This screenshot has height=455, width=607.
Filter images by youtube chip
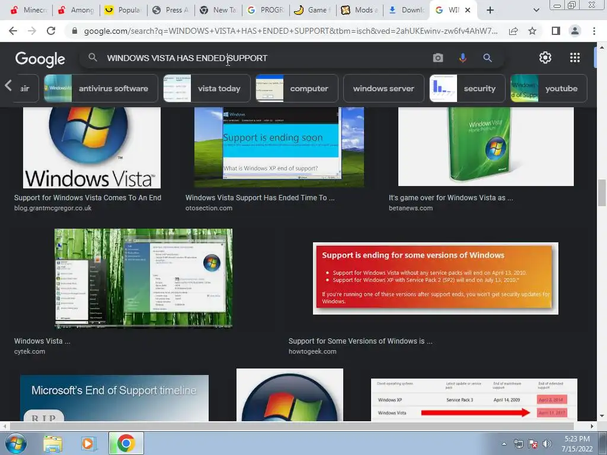(548, 89)
